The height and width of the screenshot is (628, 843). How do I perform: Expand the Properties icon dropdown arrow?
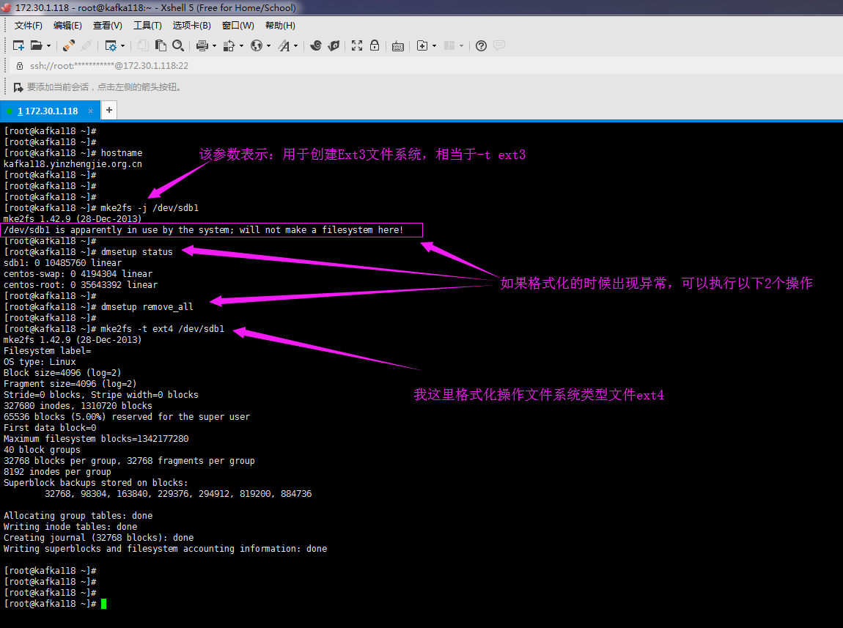[x=123, y=45]
